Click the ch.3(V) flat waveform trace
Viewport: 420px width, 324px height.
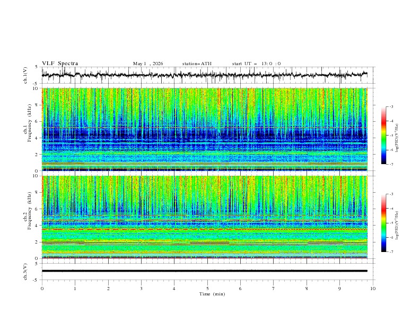[x=204, y=271]
